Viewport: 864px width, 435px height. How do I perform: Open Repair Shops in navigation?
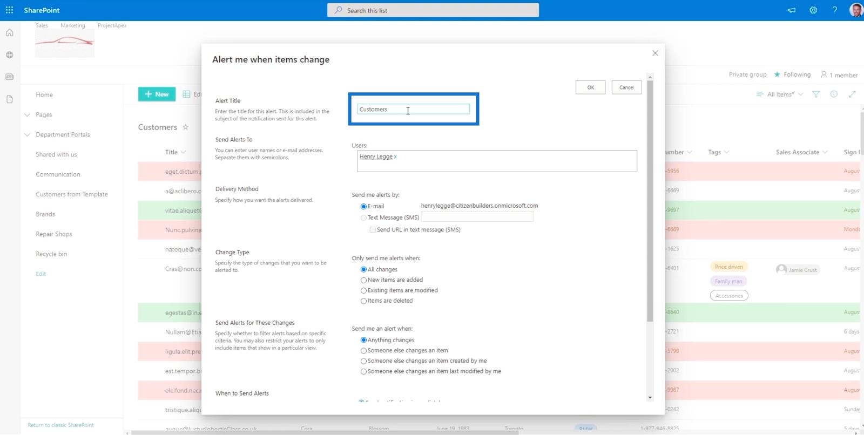[x=54, y=234]
